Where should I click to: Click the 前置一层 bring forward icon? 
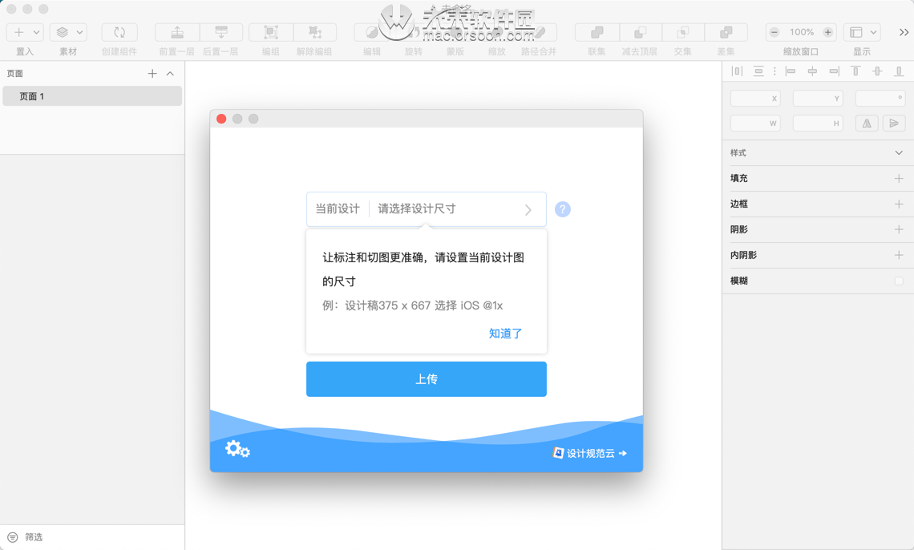177,33
